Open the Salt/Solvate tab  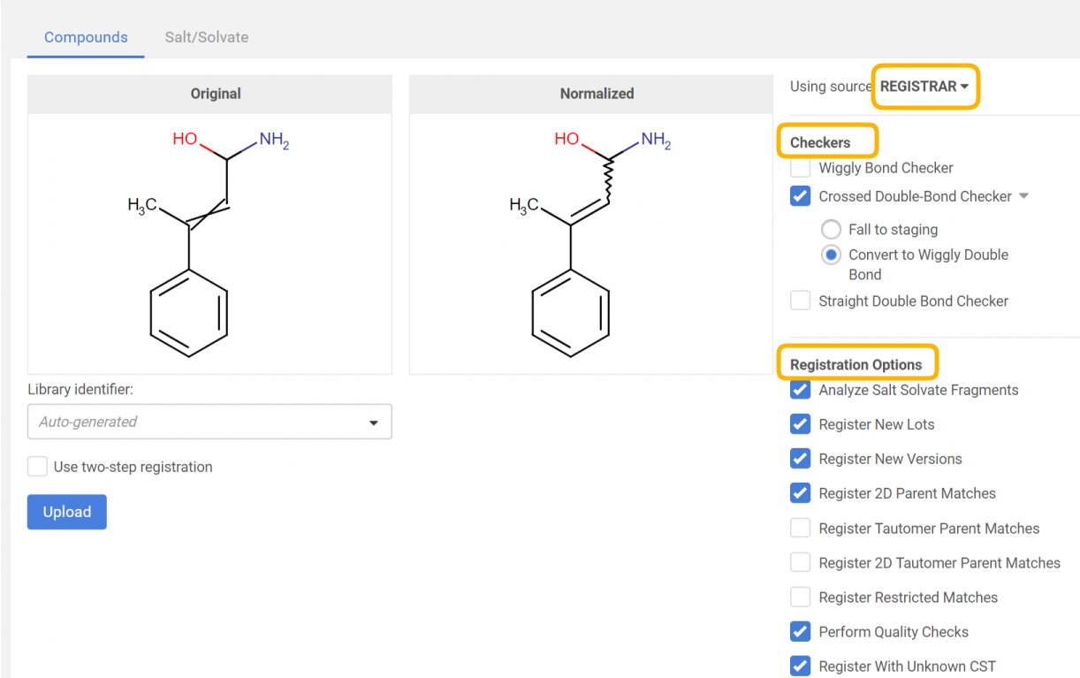pos(206,37)
